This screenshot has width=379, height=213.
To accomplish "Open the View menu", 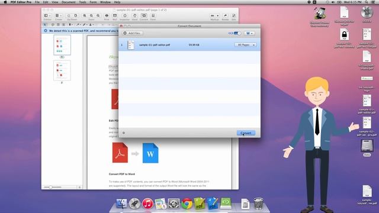I will (55, 2).
